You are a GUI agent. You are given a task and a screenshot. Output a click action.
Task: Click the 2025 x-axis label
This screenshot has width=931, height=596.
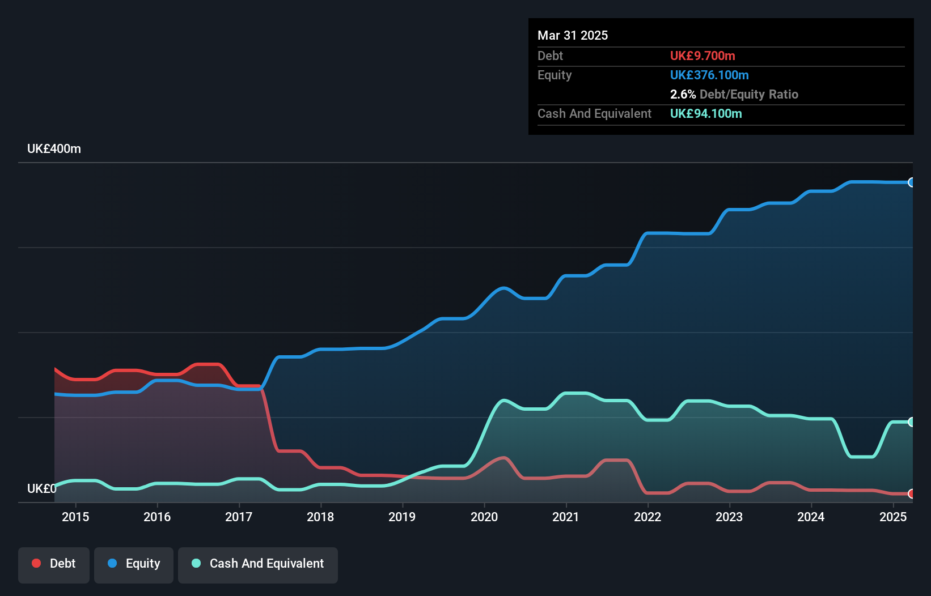893,517
